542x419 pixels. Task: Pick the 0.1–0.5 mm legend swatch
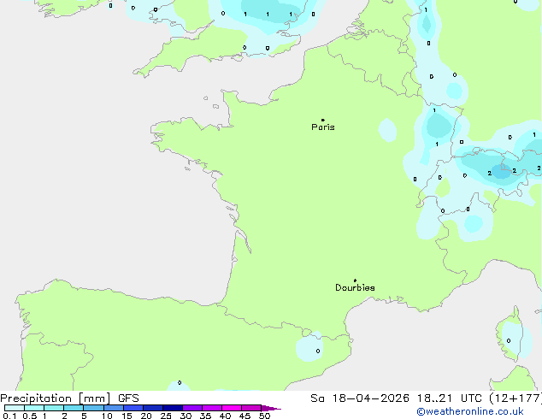coord(15,408)
